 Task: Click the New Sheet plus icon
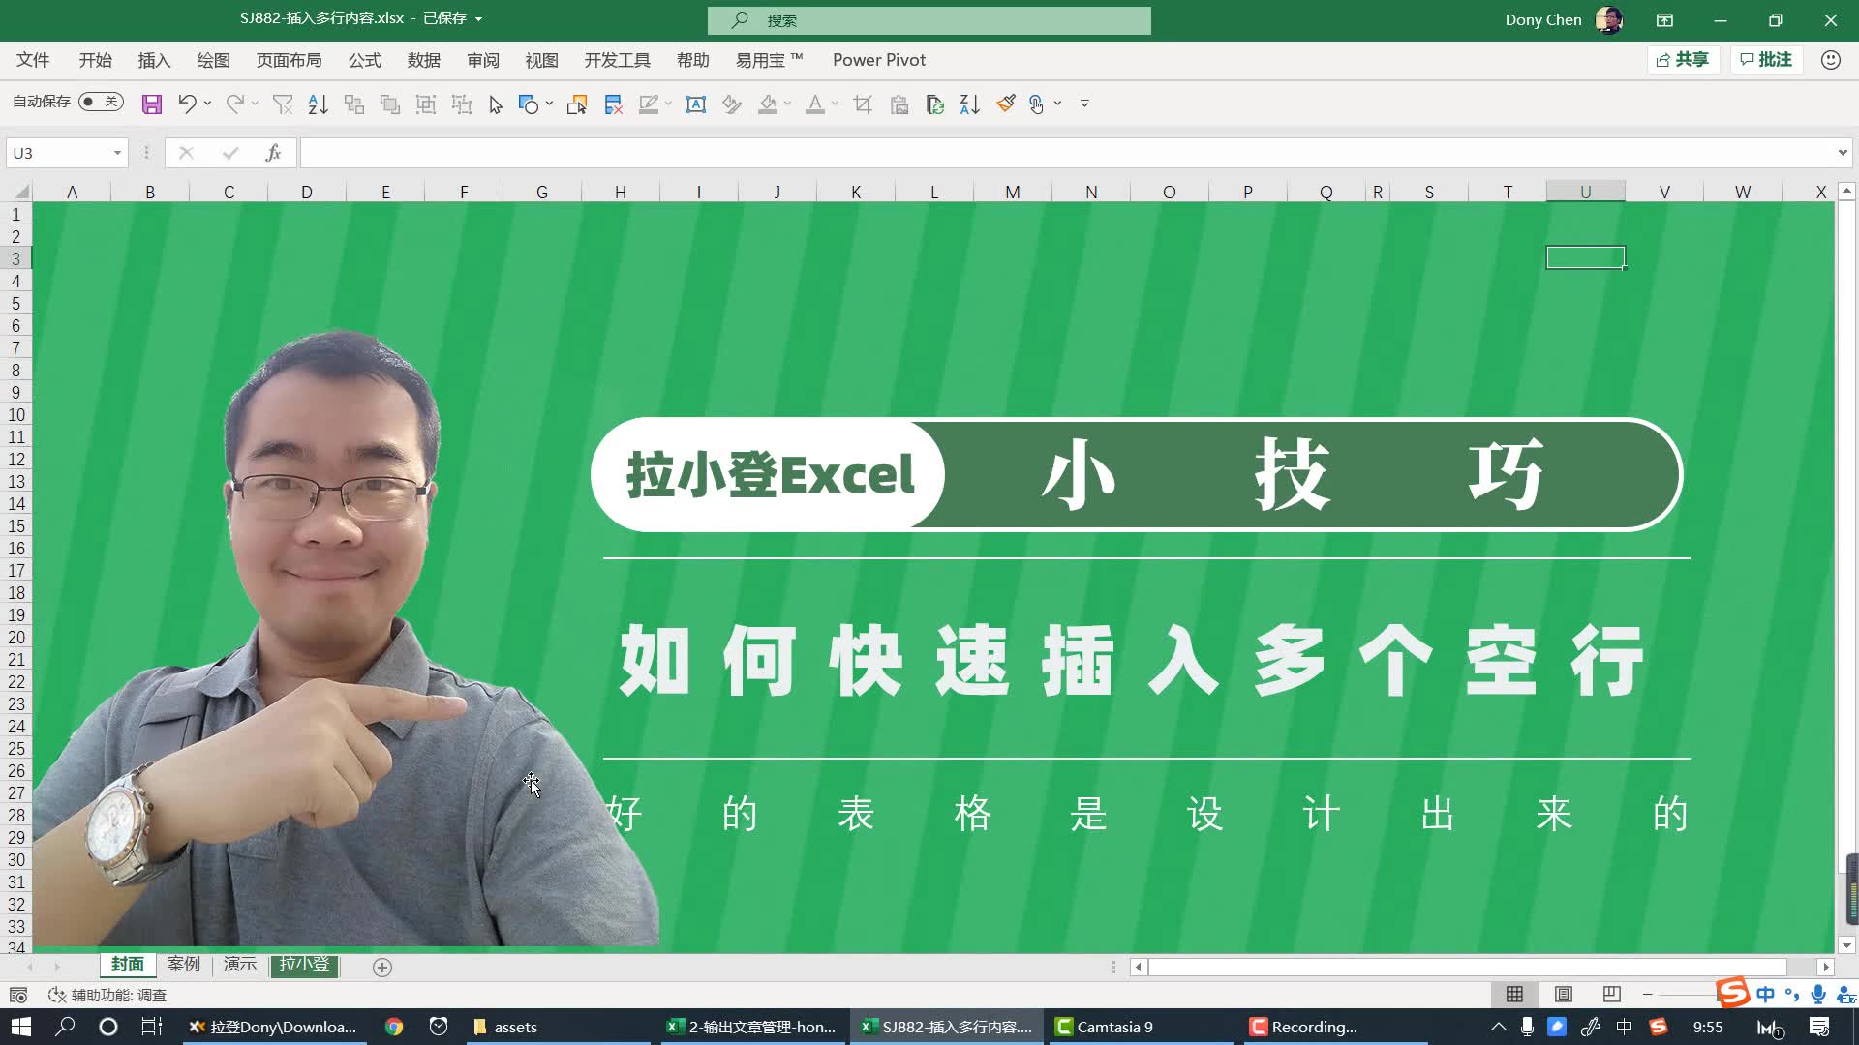382,968
